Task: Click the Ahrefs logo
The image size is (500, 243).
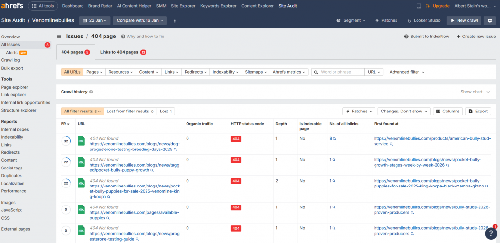Action: point(12,6)
